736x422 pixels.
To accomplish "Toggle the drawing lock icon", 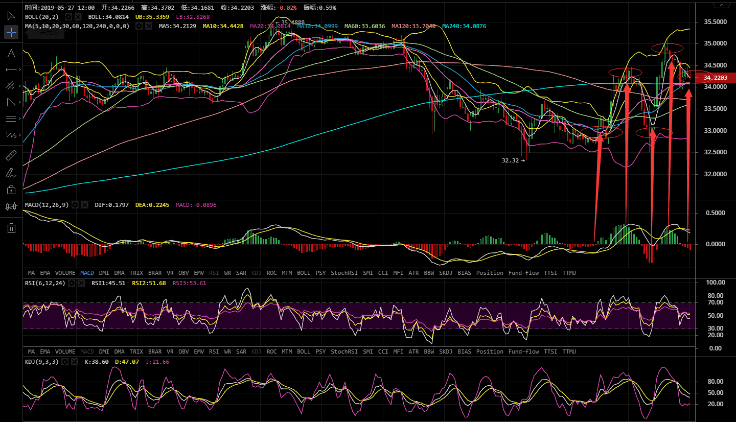I will pyautogui.click(x=11, y=190).
